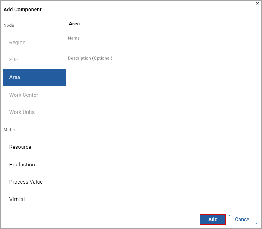Click the Area heading in form panel

(74, 24)
